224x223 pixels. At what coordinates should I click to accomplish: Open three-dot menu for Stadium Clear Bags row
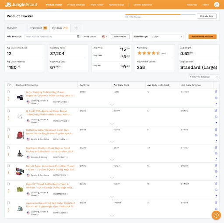[8, 154]
